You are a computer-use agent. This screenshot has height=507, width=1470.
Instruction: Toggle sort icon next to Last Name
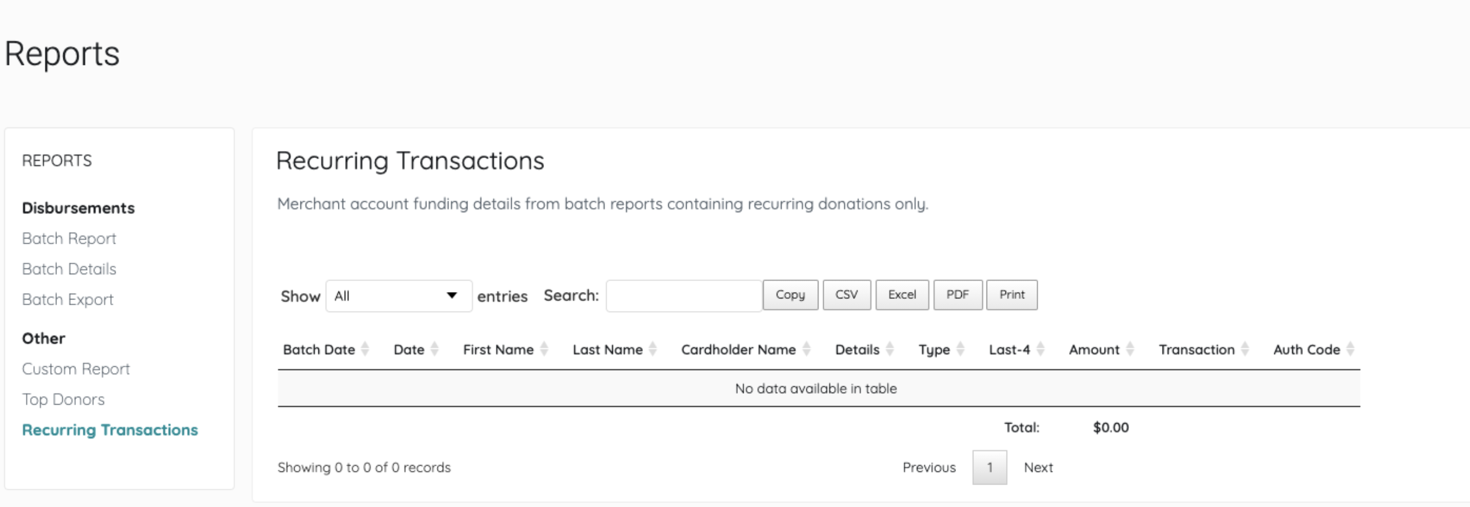(653, 349)
